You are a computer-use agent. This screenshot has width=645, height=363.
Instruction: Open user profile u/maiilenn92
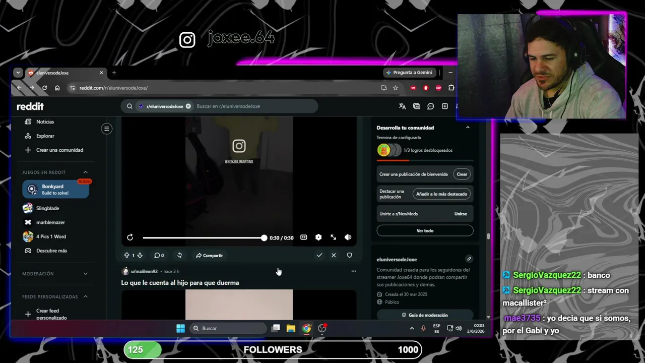point(144,271)
